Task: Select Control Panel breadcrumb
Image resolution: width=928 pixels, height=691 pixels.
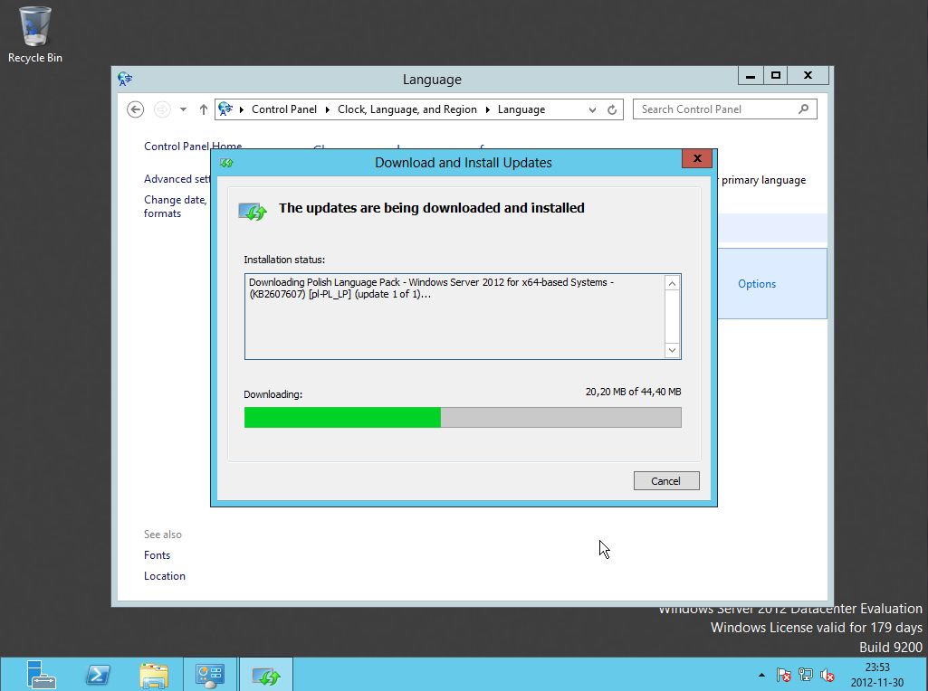Action: [x=284, y=109]
